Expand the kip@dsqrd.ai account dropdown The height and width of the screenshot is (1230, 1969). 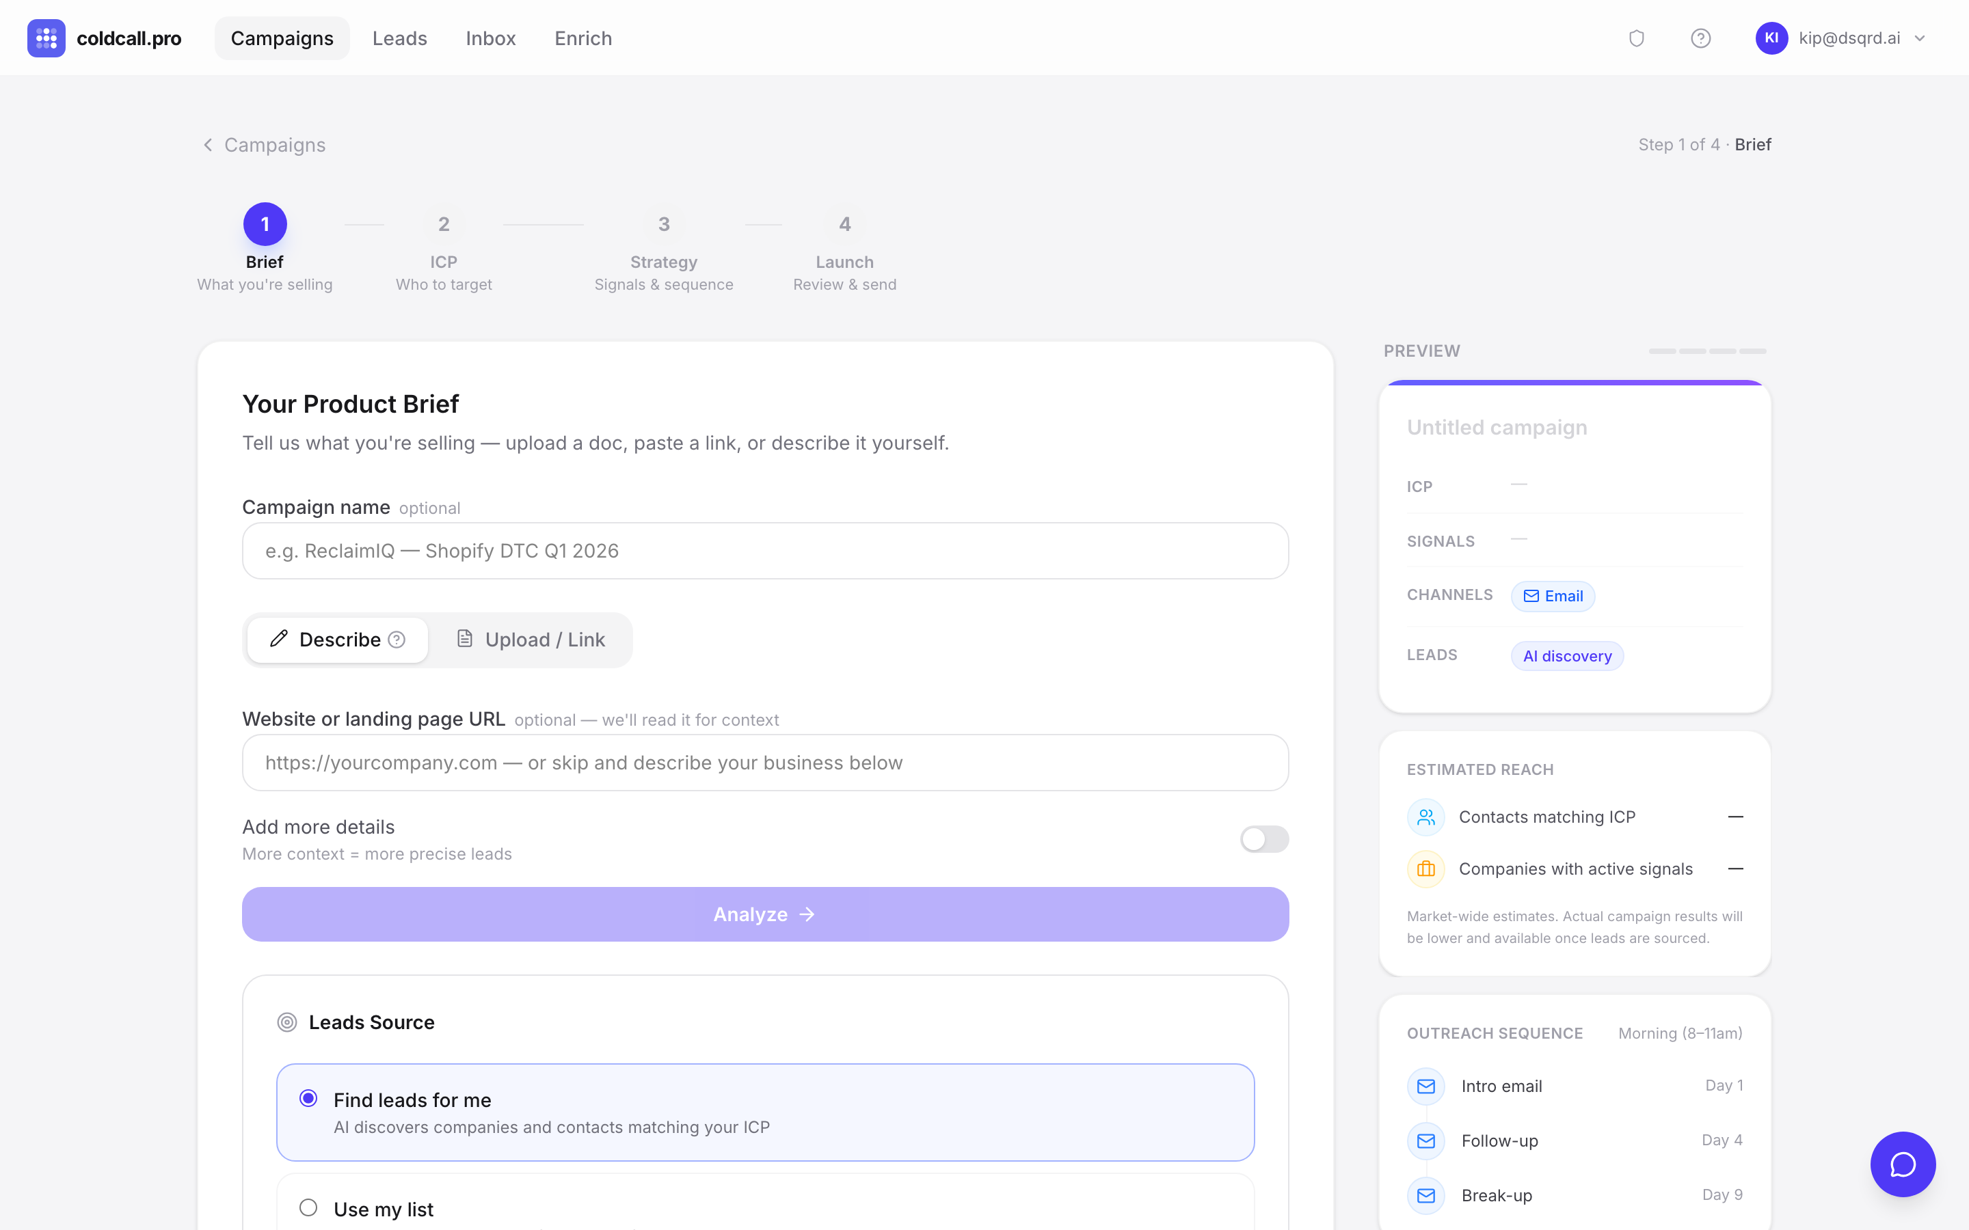1920,38
